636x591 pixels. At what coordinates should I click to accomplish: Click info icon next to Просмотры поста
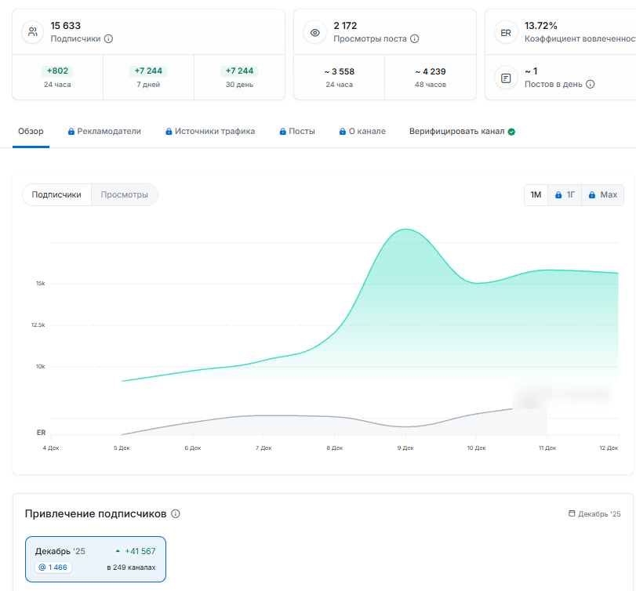pyautogui.click(x=414, y=38)
